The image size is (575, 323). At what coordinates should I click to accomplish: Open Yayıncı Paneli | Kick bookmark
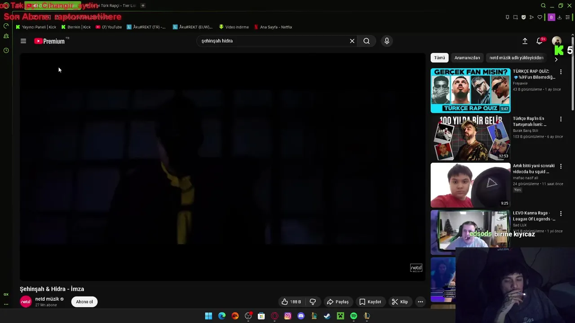point(36,27)
